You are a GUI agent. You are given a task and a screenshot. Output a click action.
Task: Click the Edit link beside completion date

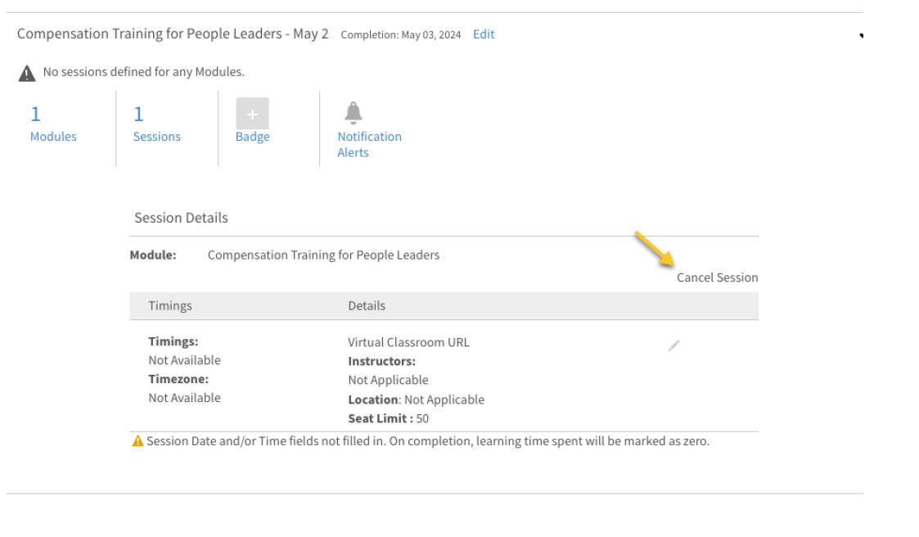(x=484, y=34)
